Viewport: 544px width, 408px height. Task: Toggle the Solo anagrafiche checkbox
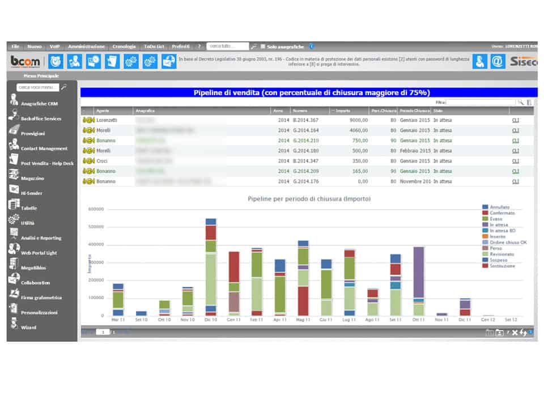[x=263, y=46]
